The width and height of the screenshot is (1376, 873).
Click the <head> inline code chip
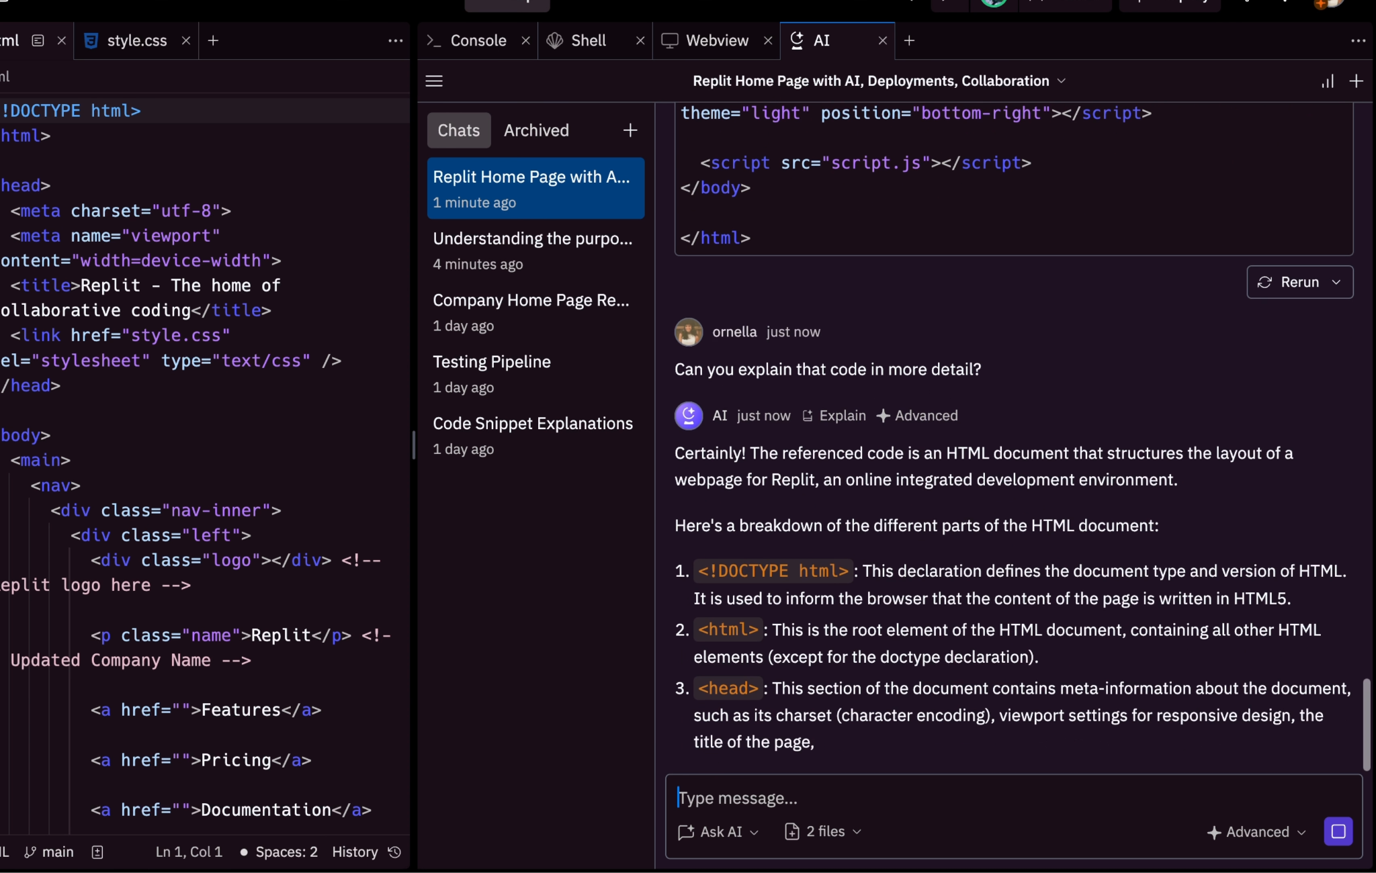point(728,688)
